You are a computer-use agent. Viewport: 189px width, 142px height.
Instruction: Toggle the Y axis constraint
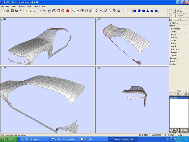(x=31, y=11)
